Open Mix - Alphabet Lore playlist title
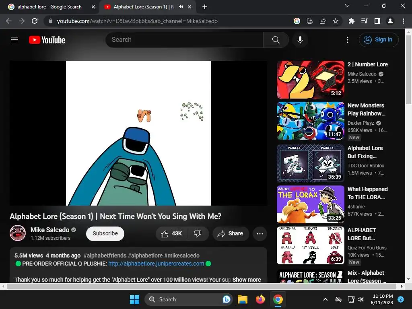The height and width of the screenshot is (309, 412). [367, 277]
